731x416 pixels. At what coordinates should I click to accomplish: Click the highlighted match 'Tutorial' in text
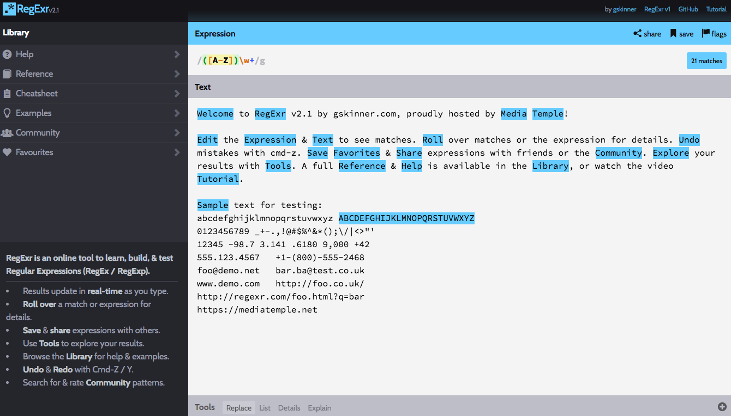click(x=218, y=179)
